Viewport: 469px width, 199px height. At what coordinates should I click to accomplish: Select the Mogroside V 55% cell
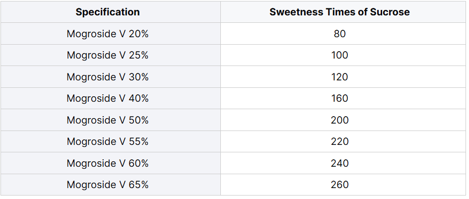coord(108,141)
